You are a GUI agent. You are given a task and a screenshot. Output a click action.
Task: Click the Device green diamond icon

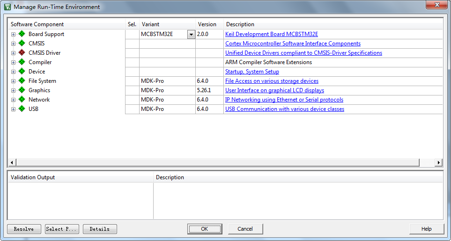click(22, 71)
